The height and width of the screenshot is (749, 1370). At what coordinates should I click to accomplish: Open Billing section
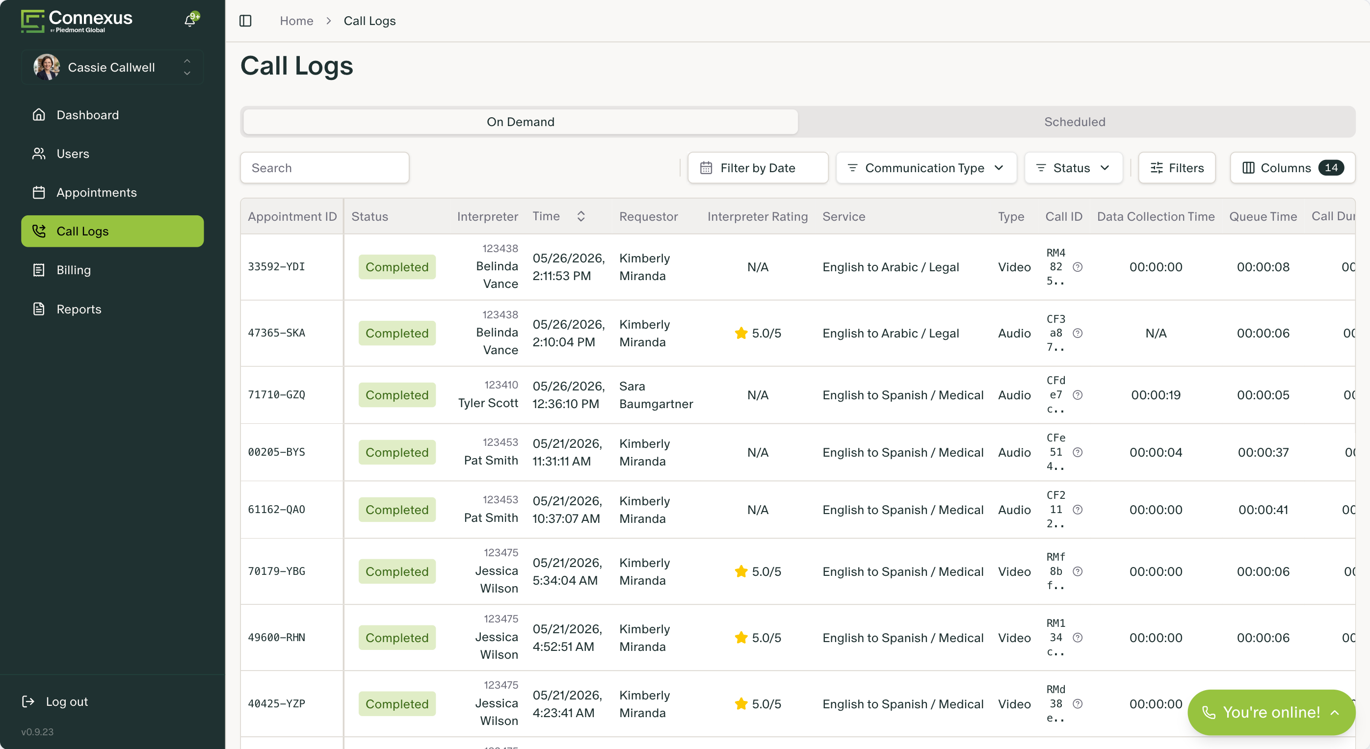[x=112, y=270]
